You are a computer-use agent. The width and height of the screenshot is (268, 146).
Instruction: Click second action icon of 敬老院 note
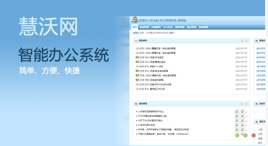[242, 116]
